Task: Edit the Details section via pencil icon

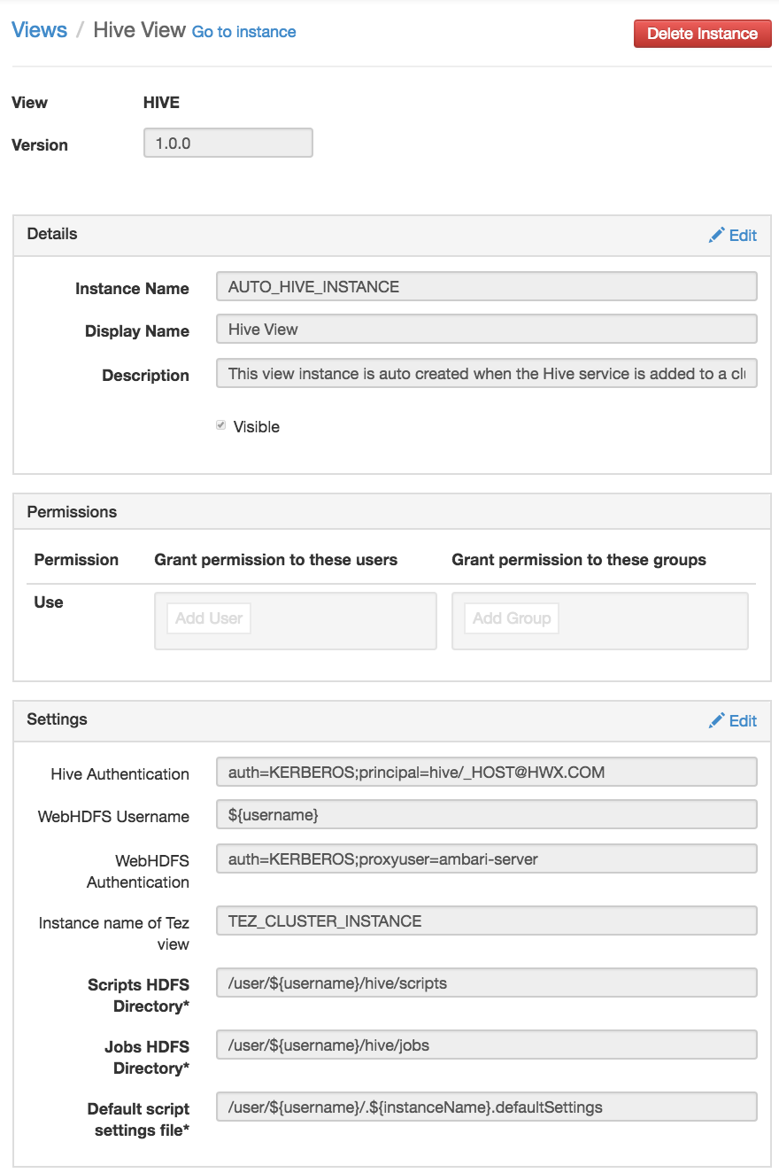Action: [733, 235]
